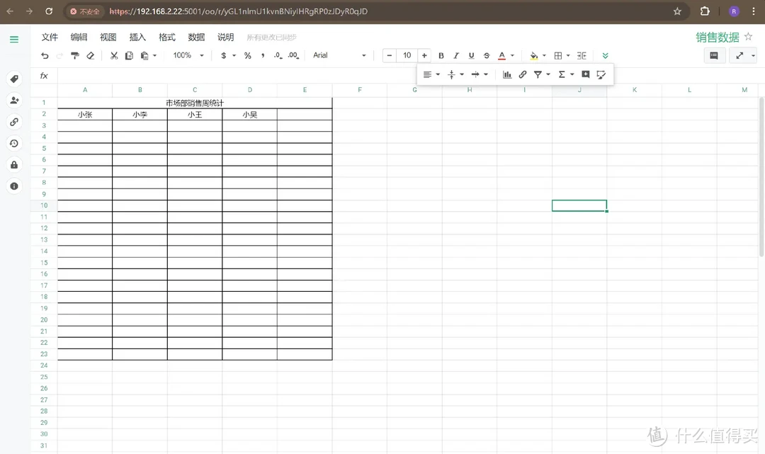Click add user share icon in sidebar
The image size is (765, 454).
pyautogui.click(x=14, y=101)
